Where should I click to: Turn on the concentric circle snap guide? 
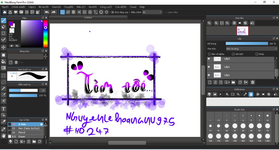(90, 12)
